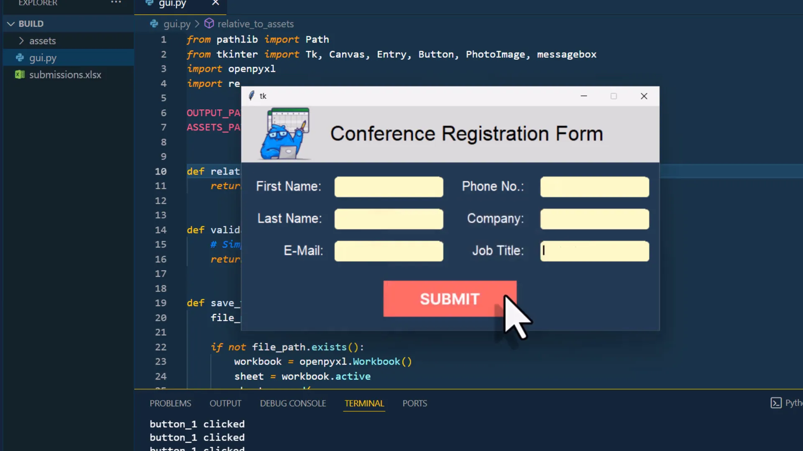The width and height of the screenshot is (803, 451).
Task: Close the gui.py editor tab
Action: coord(215,3)
